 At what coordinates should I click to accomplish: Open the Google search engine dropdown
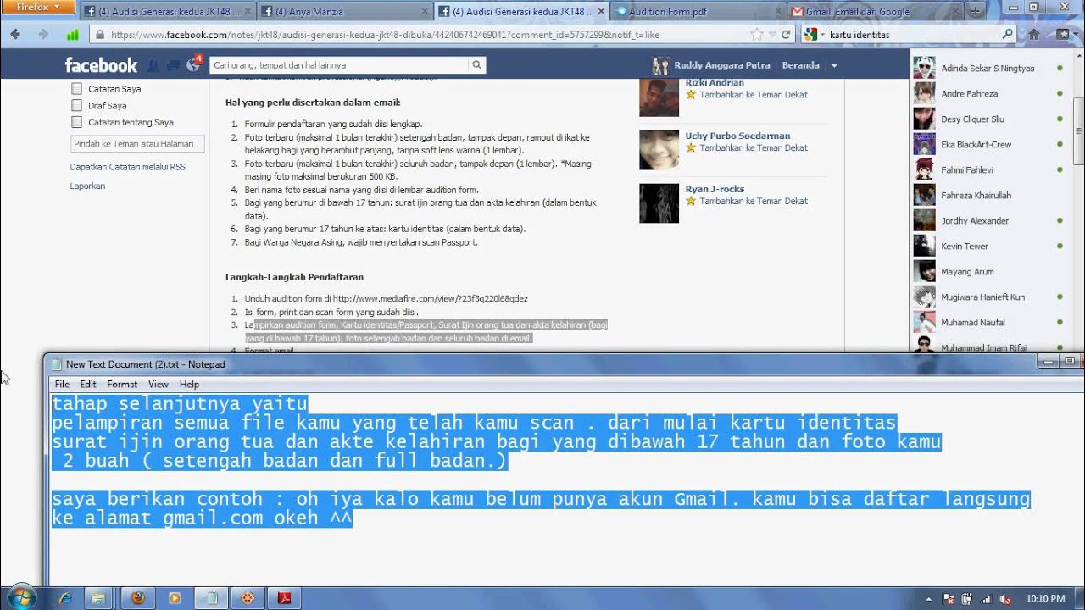(815, 35)
